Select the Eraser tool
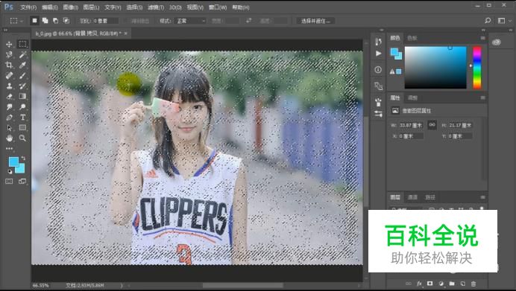516x291 pixels. pos(9,97)
